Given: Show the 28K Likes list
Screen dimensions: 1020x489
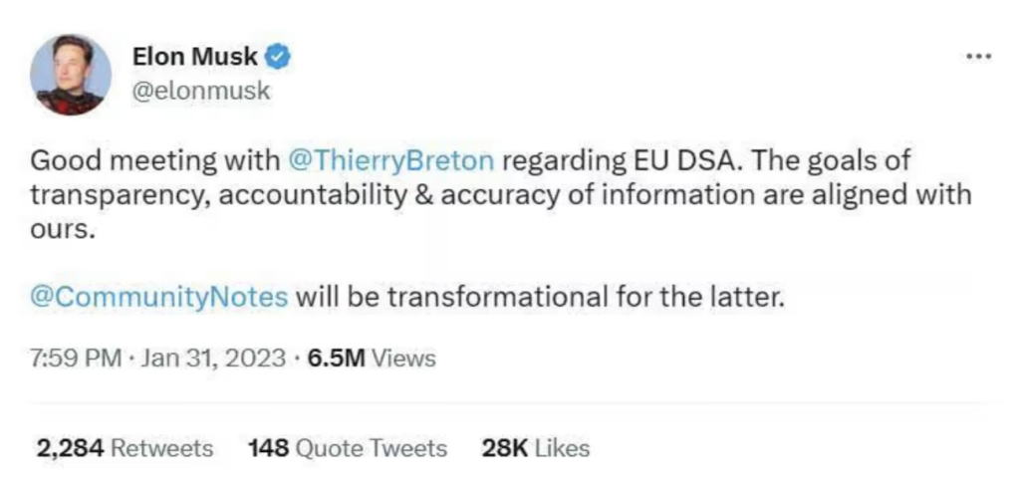Looking at the screenshot, I should [x=536, y=448].
